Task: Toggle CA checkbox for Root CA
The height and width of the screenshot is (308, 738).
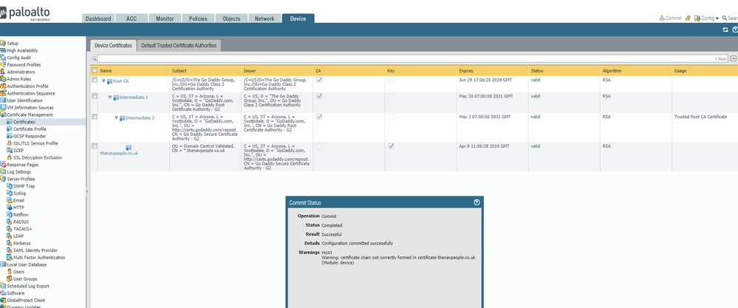Action: pyautogui.click(x=320, y=81)
